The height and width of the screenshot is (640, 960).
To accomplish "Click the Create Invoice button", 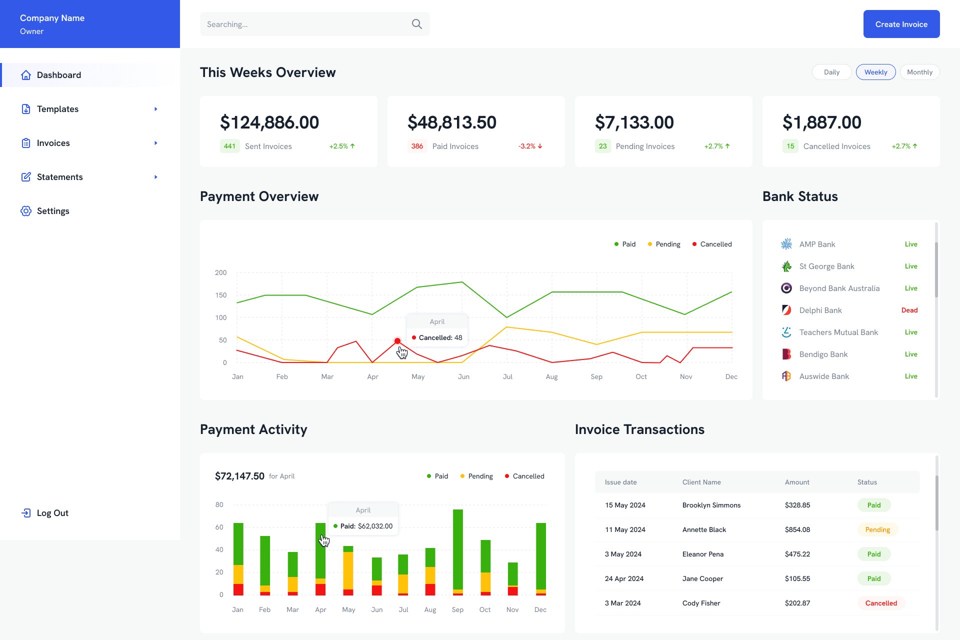I will [x=901, y=23].
